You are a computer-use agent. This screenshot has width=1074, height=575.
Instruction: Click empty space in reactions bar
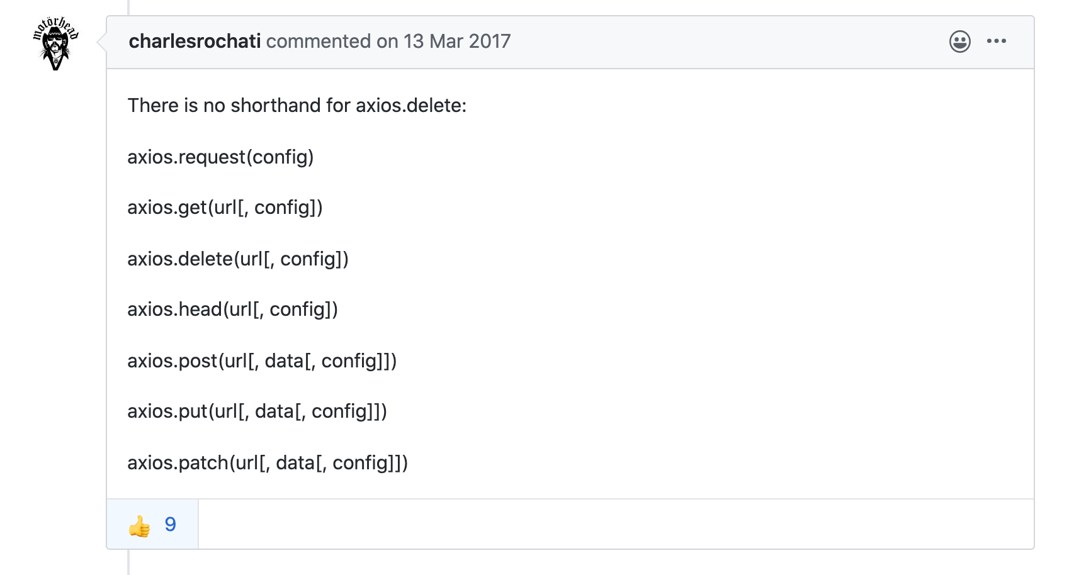coord(616,524)
